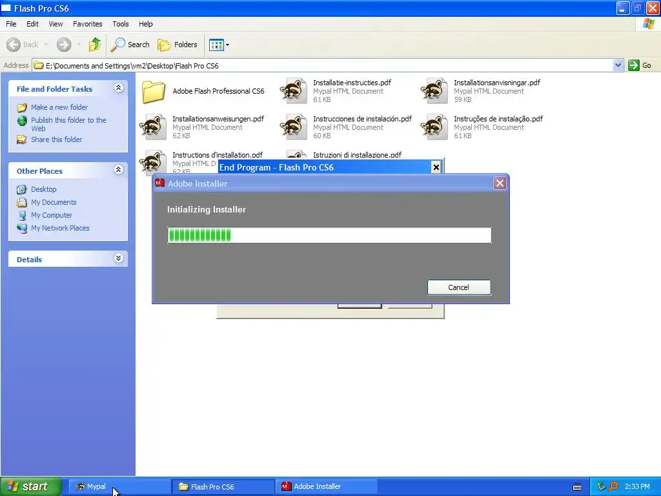
Task: Open My Computer in Other Places
Action: 52,215
